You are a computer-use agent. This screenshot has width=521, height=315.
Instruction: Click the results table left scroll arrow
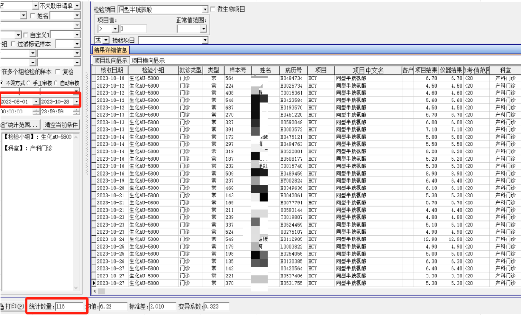pos(95,291)
